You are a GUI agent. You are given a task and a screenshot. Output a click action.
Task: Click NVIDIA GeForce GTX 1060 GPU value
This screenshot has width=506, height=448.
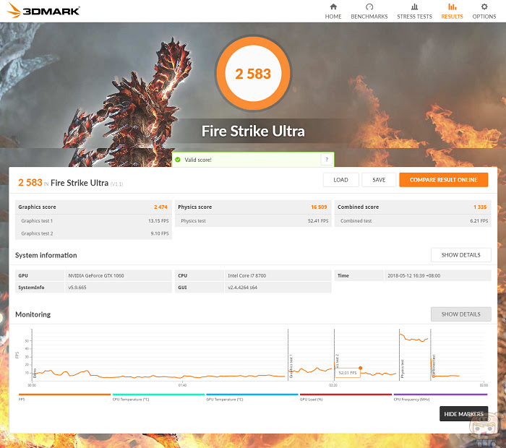coord(96,275)
